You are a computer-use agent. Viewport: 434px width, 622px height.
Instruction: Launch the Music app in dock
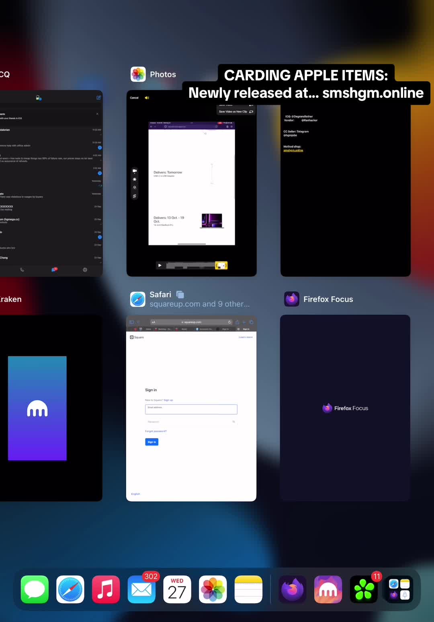pos(106,589)
